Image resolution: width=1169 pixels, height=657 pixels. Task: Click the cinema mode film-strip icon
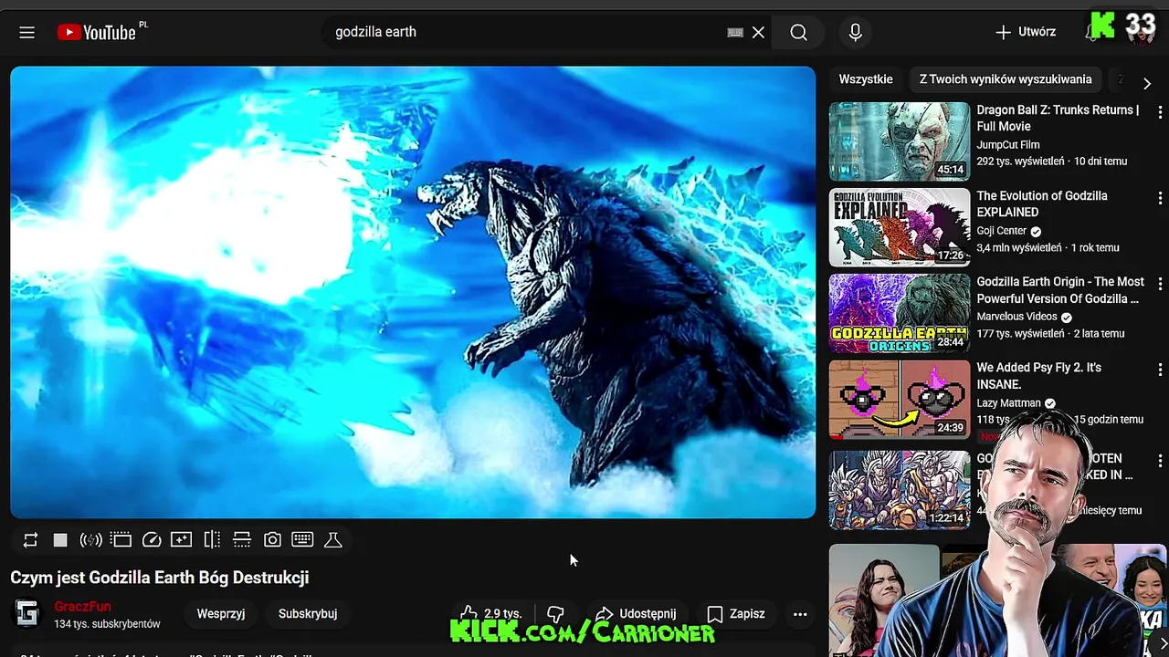tap(121, 540)
